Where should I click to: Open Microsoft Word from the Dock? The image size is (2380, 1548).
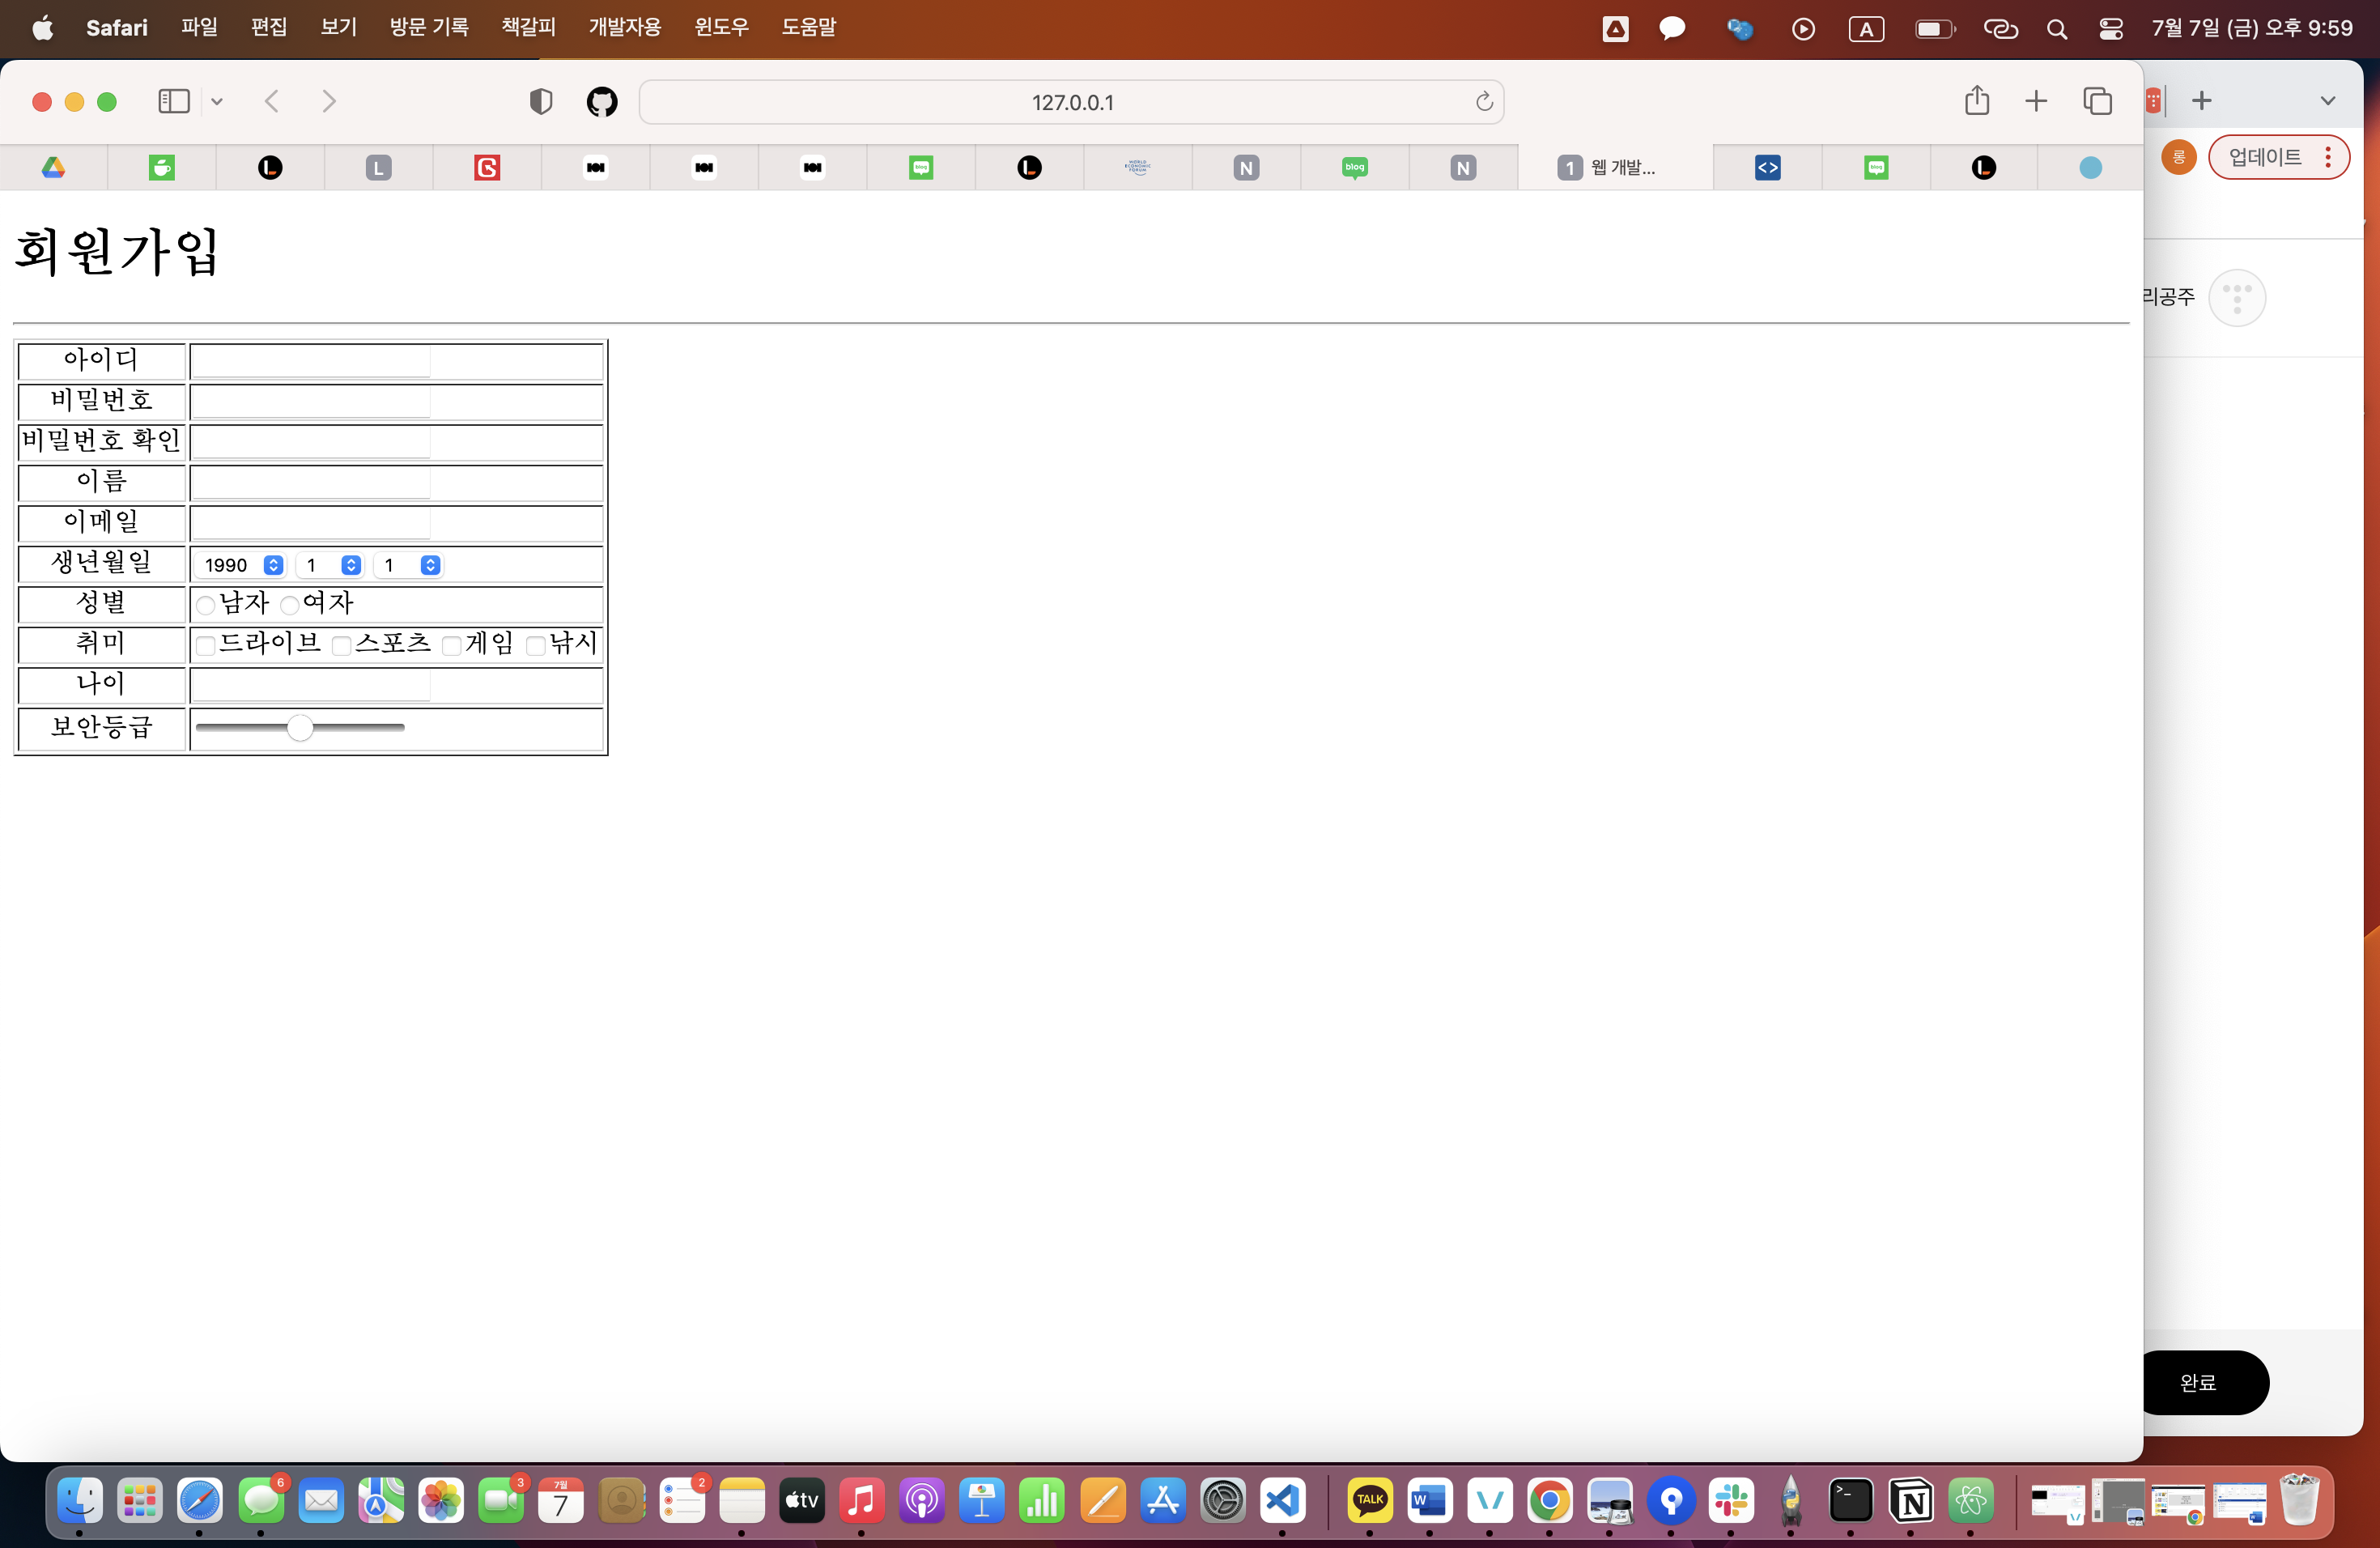pyautogui.click(x=1430, y=1500)
